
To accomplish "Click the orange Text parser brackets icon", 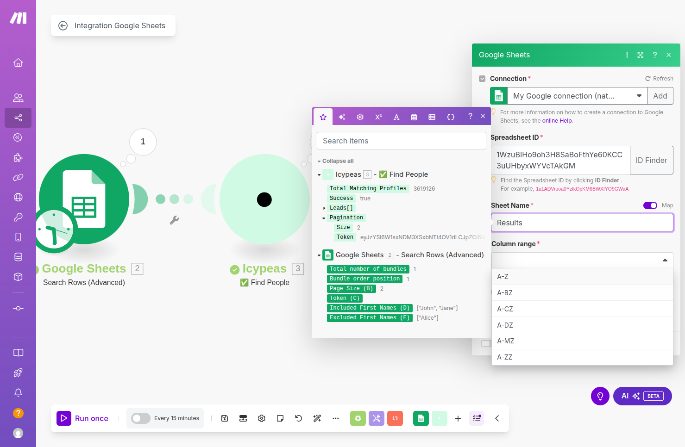I will click(395, 418).
